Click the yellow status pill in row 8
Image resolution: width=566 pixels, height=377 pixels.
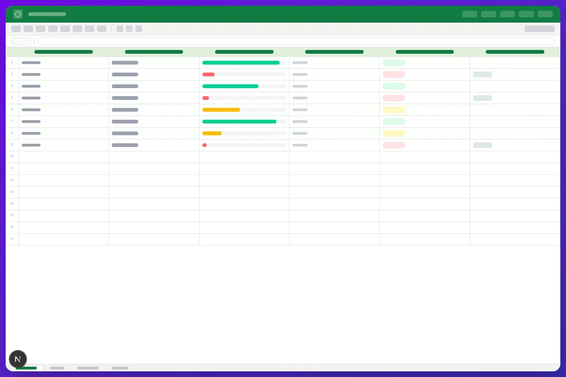tap(394, 133)
